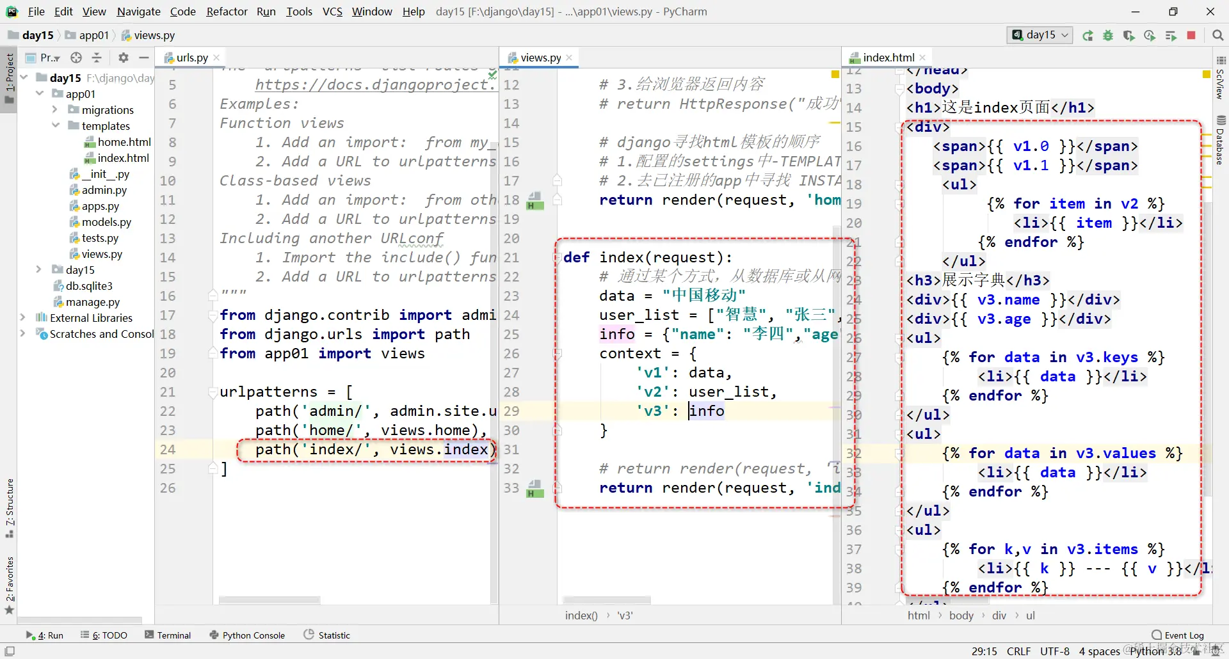1229x659 pixels.
Task: Stop the running process with red square
Action: tap(1191, 36)
